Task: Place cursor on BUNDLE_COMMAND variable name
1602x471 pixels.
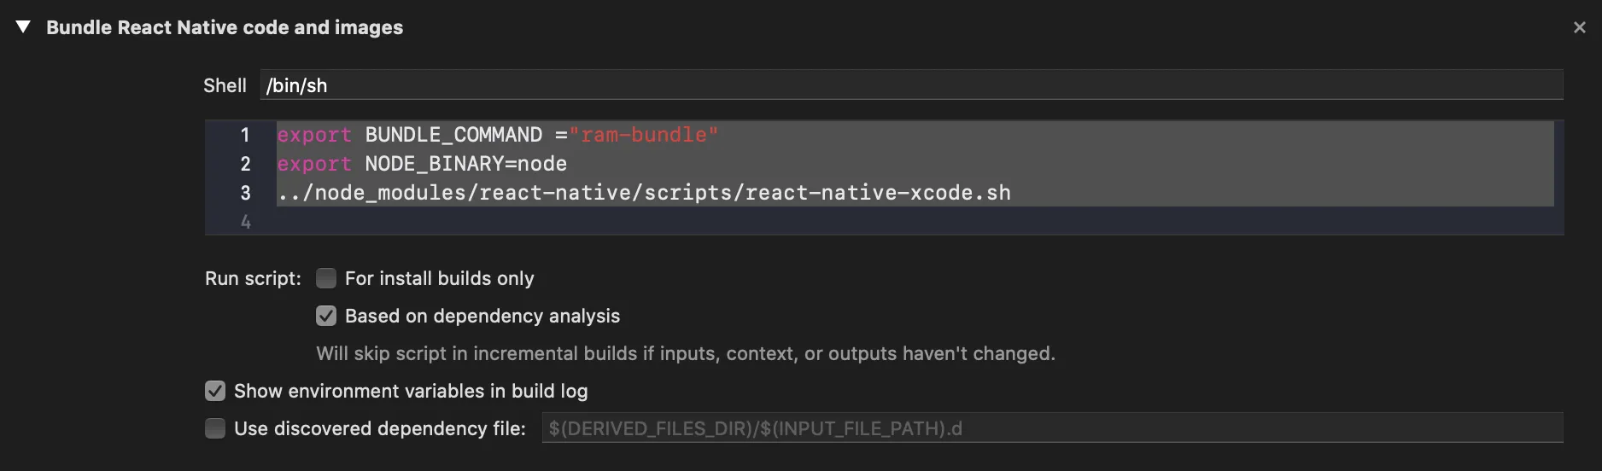Action: (x=453, y=135)
